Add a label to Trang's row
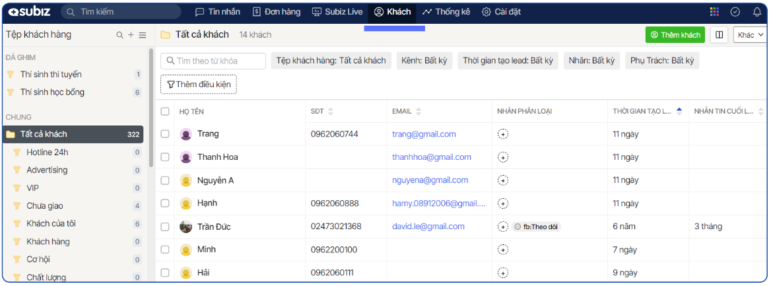The height and width of the screenshot is (286, 771). tap(503, 134)
